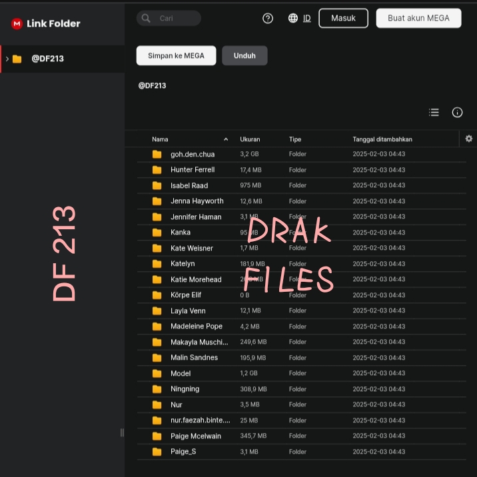The height and width of the screenshot is (477, 477).
Task: Sort by Tanggal ditambahkan column
Action: pos(382,139)
